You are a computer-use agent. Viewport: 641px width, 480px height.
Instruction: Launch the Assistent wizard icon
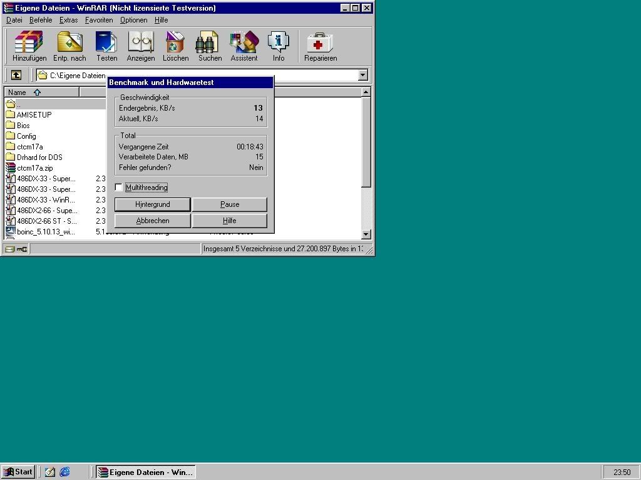click(244, 46)
